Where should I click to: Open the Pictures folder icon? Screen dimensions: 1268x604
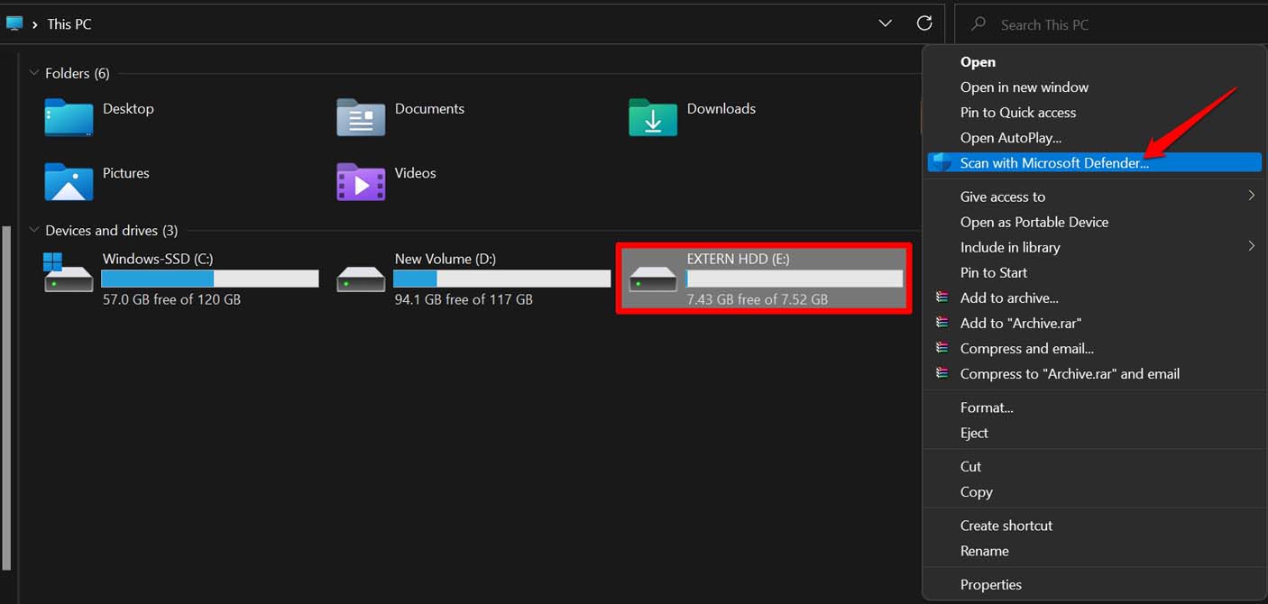[x=68, y=182]
